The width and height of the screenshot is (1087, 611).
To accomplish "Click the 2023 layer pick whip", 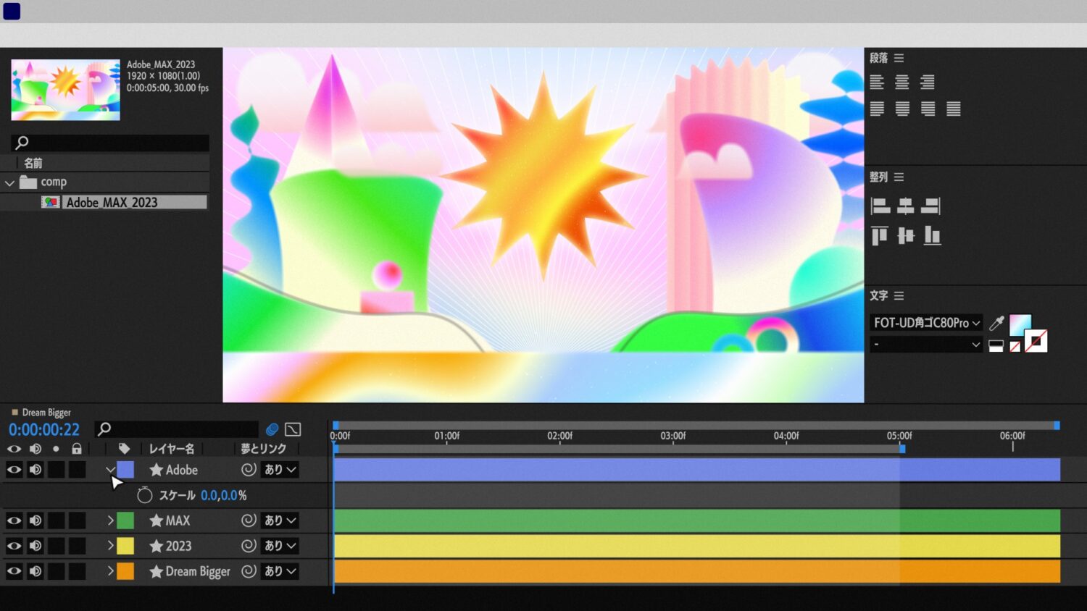I will (x=249, y=546).
